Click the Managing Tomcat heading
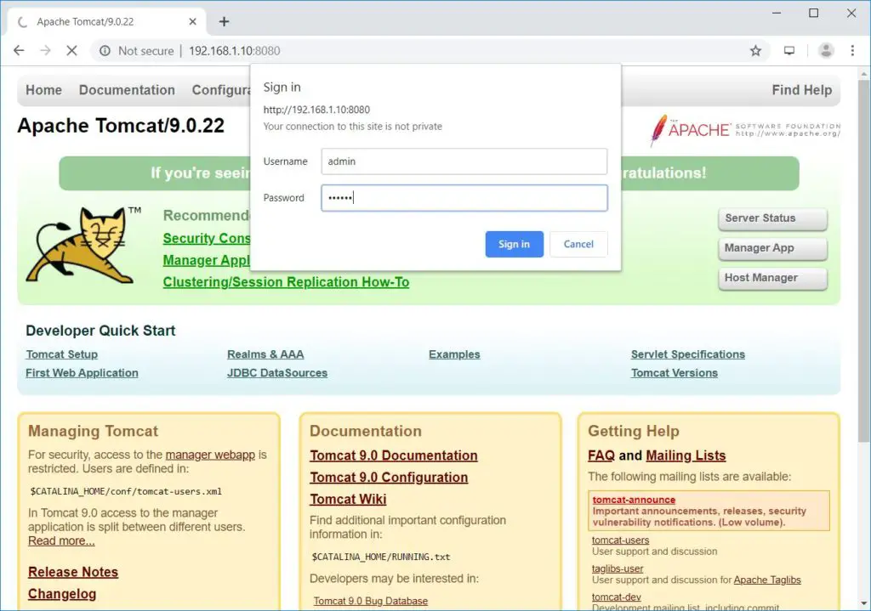871x611 pixels. (94, 431)
